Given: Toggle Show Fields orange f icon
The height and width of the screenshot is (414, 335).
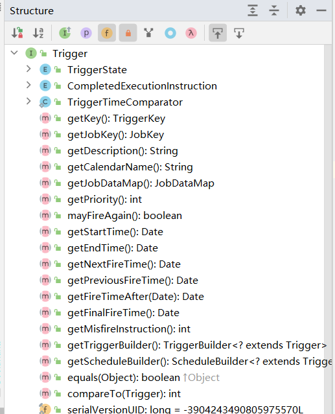Looking at the screenshot, I should pyautogui.click(x=107, y=33).
